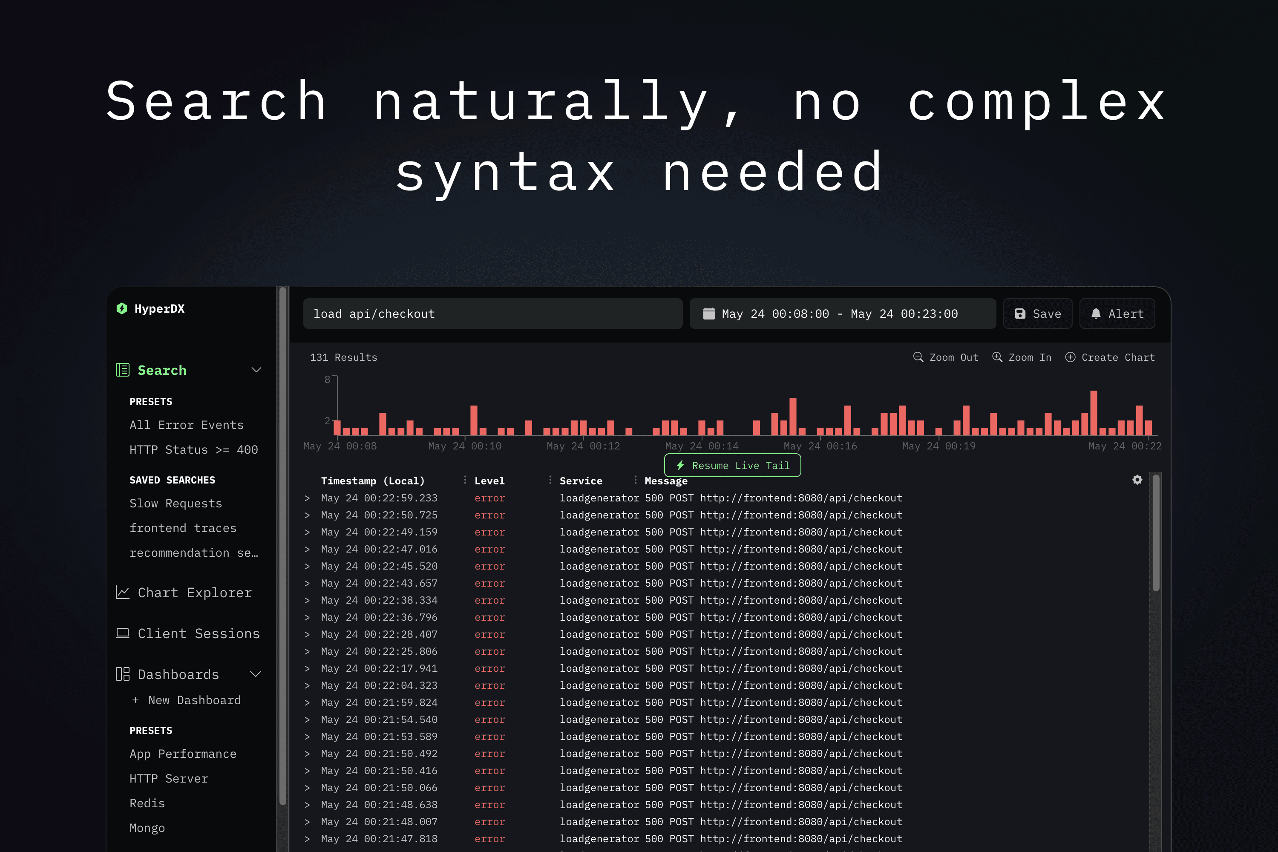Click the calendar icon in date range
The height and width of the screenshot is (852, 1278).
tap(708, 314)
